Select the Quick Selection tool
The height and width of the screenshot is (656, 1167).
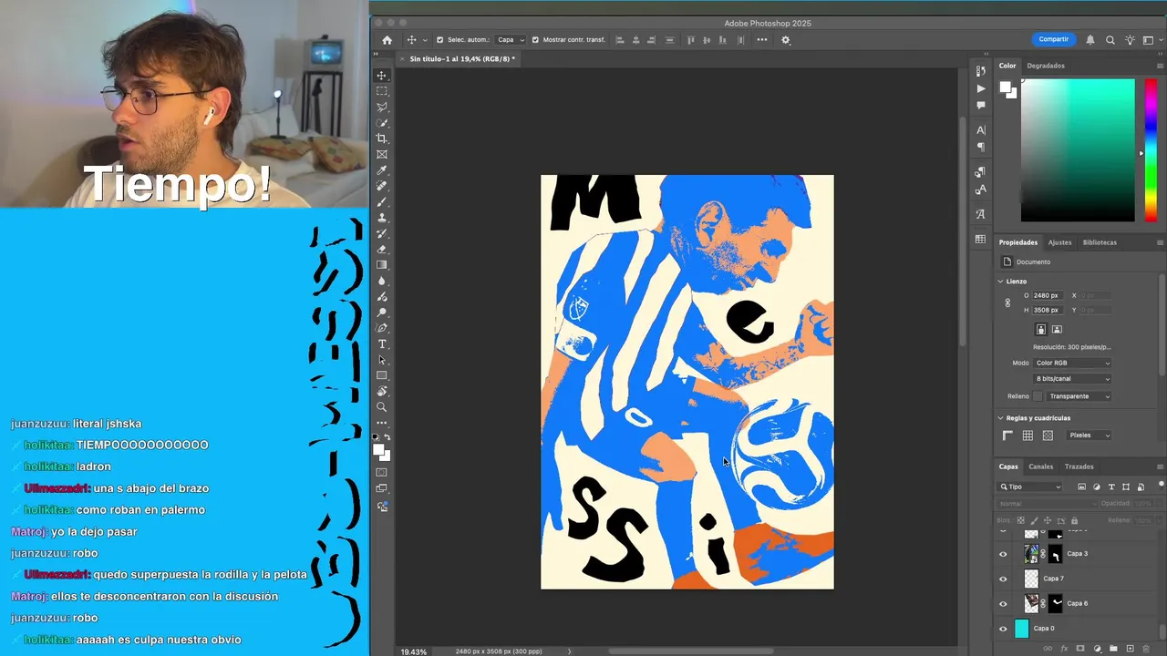[x=382, y=123]
